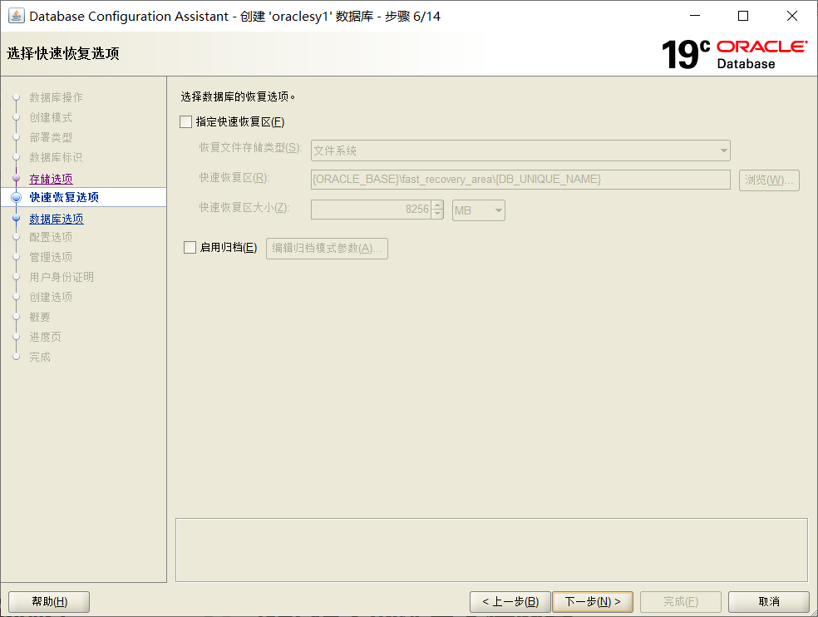Click the Oracle 19c Database logo
The width and height of the screenshot is (818, 617).
pyautogui.click(x=735, y=54)
